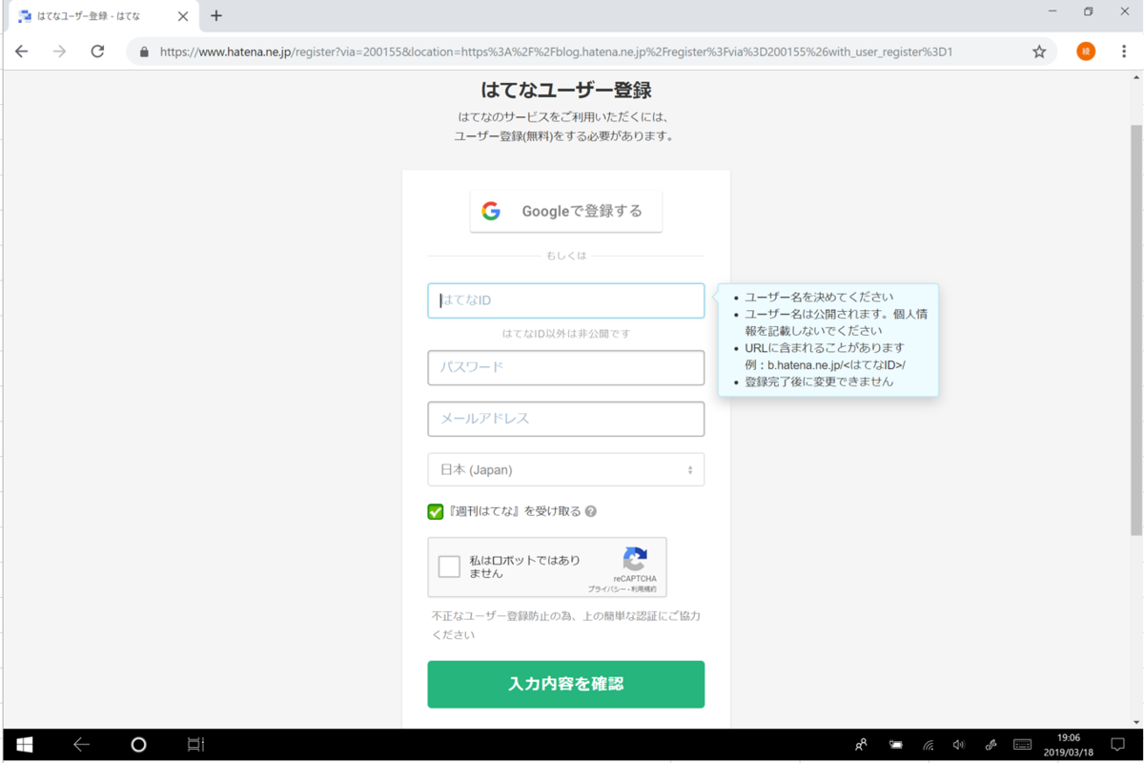Click the People icon in system tray
The image size is (1144, 763).
pos(862,745)
